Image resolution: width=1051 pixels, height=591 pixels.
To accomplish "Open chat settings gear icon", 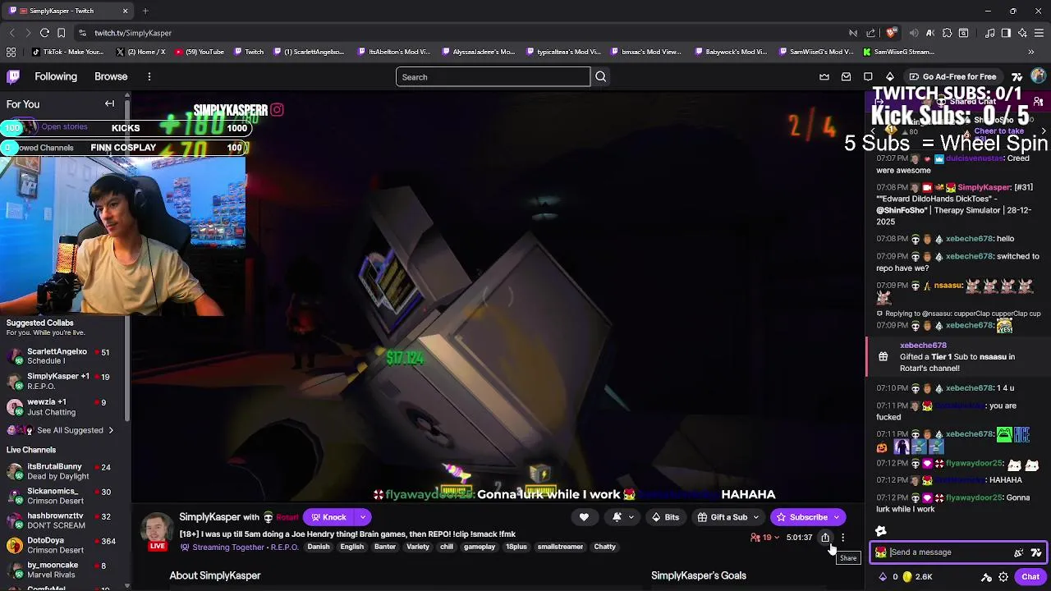I will click(1003, 577).
